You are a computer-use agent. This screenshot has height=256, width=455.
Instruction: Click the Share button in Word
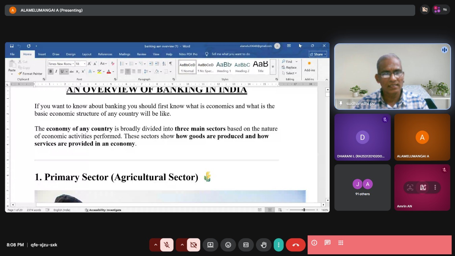(318, 54)
